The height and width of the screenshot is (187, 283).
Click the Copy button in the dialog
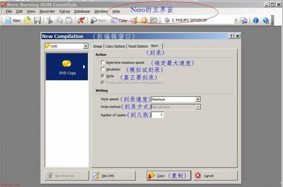point(169,176)
